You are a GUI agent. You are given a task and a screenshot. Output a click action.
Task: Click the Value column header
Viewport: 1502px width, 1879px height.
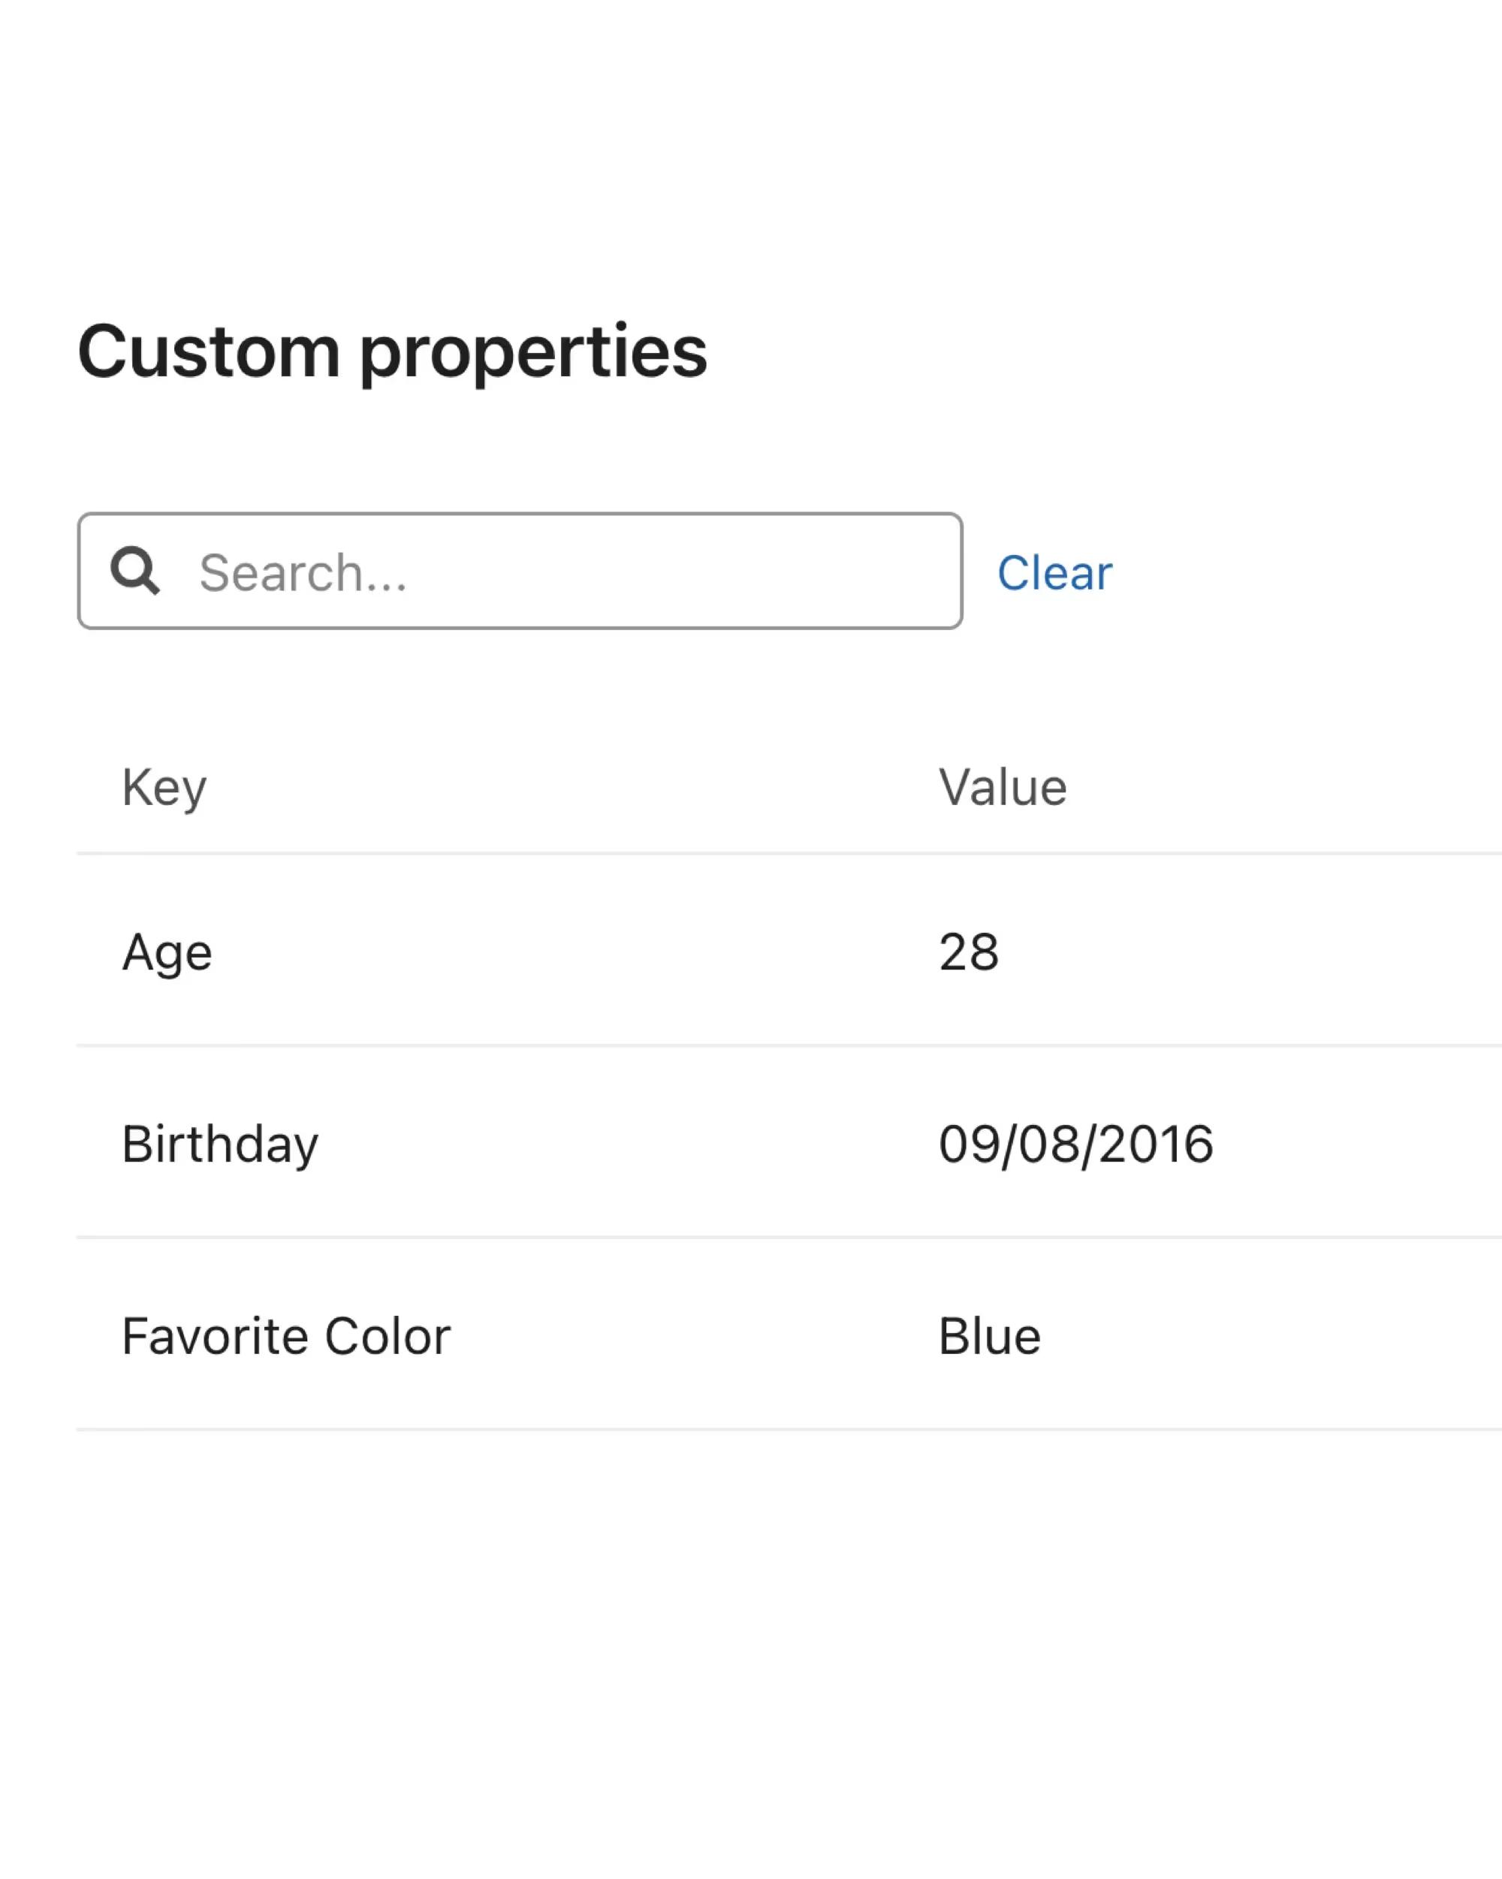pyautogui.click(x=1003, y=788)
